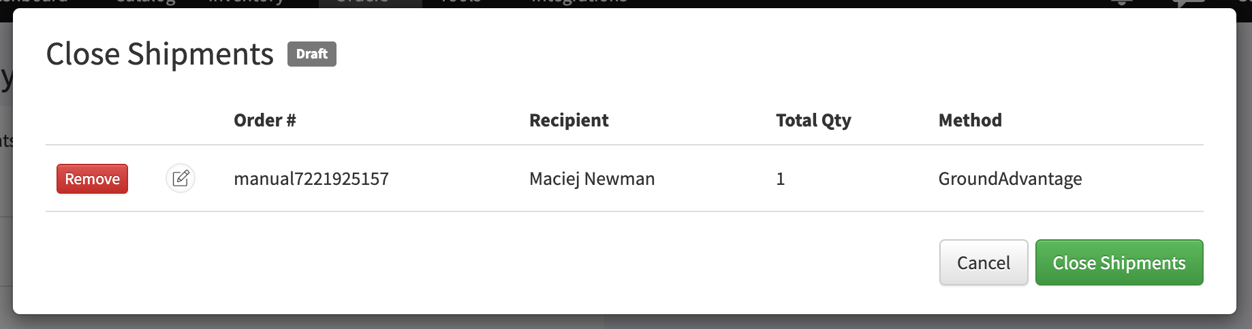Click the Total Qty column header
The height and width of the screenshot is (329, 1252).
point(813,120)
